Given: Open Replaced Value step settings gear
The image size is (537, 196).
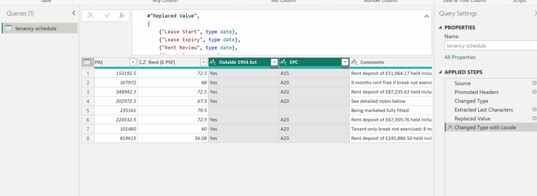Looking at the screenshot, I should (534, 118).
